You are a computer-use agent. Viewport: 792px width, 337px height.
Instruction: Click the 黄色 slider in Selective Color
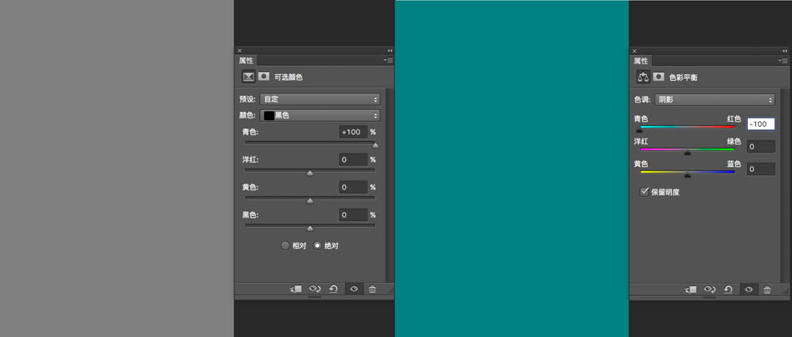coord(310,199)
